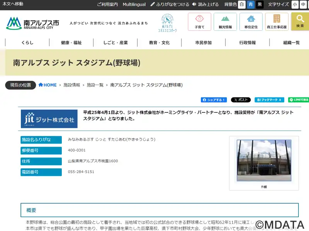Expand the 健康・福祉 navigation menu
Viewport: 309px width, 231px height.
[71, 43]
